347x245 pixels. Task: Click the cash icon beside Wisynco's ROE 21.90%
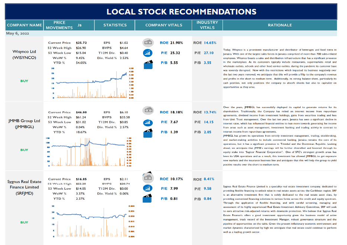(148, 43)
